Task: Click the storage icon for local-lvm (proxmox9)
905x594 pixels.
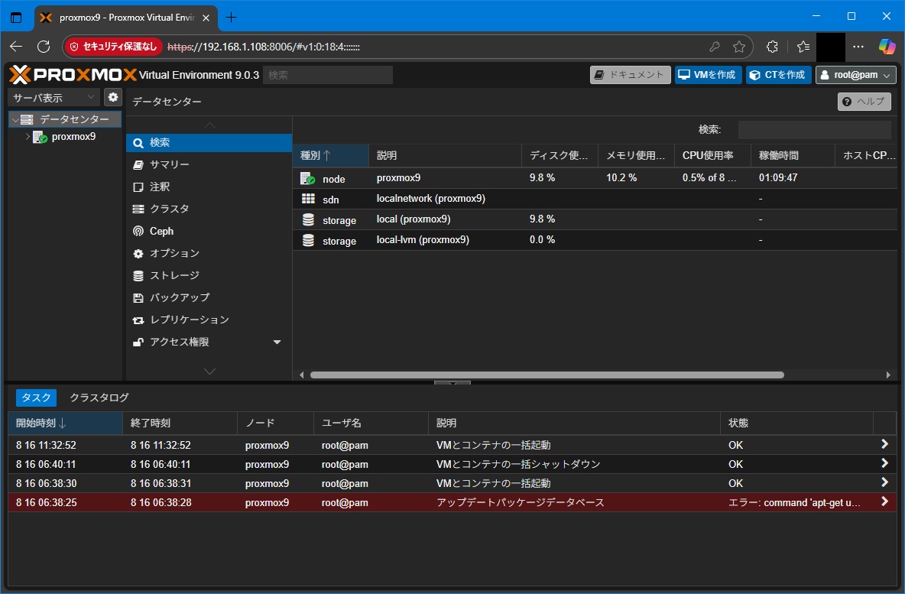Action: (308, 240)
